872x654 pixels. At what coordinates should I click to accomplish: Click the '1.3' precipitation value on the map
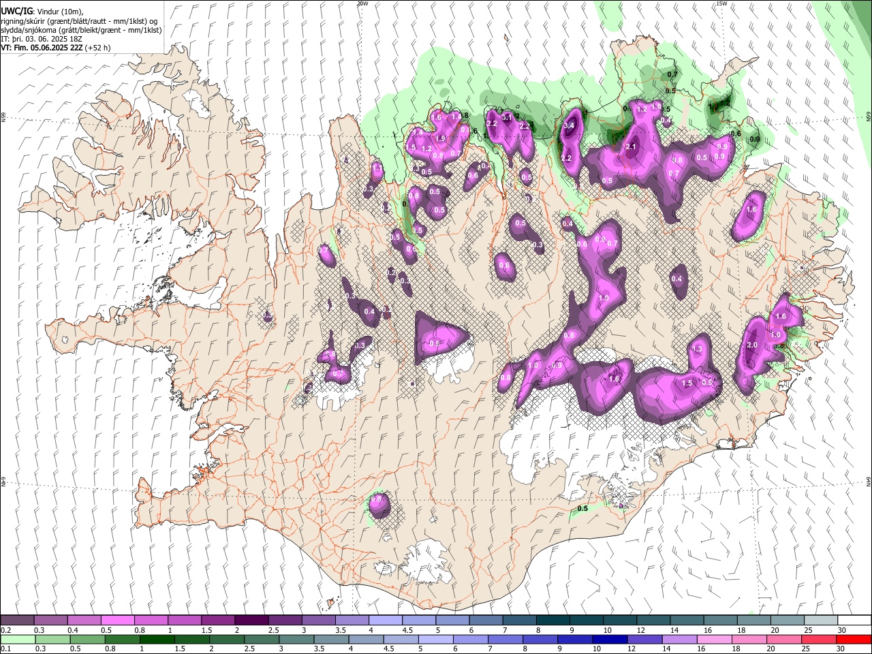(x=696, y=349)
